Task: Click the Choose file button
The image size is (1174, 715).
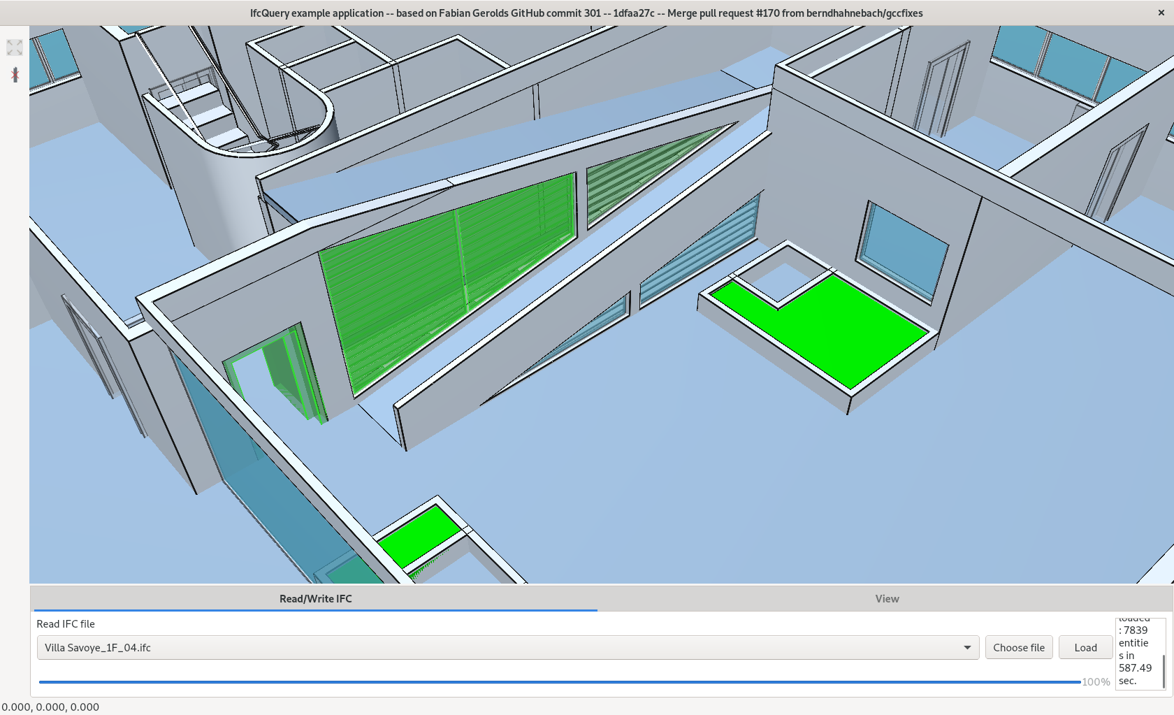Action: click(x=1019, y=647)
